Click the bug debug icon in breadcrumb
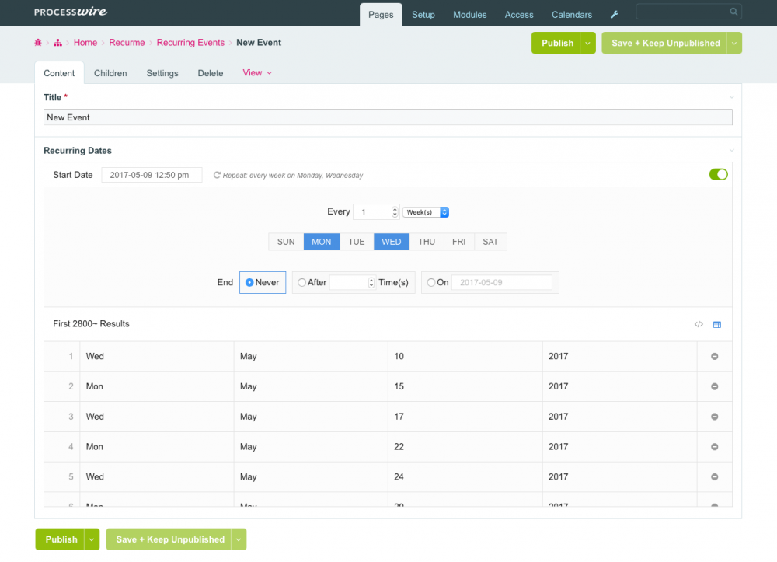Viewport: 777px width, 562px height. tap(38, 43)
